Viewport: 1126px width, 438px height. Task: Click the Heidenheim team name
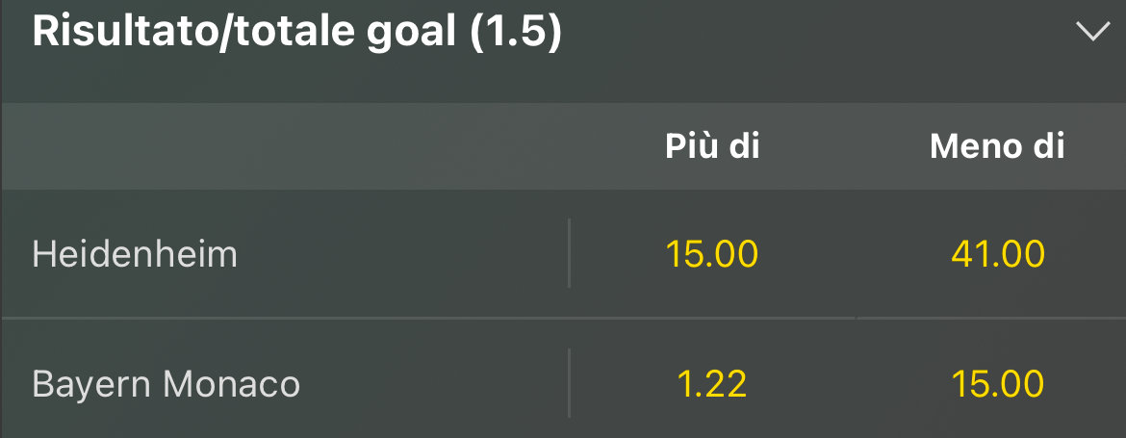(135, 254)
